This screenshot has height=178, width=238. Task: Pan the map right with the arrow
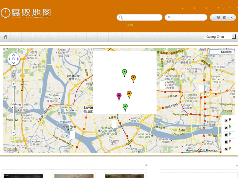18,59
